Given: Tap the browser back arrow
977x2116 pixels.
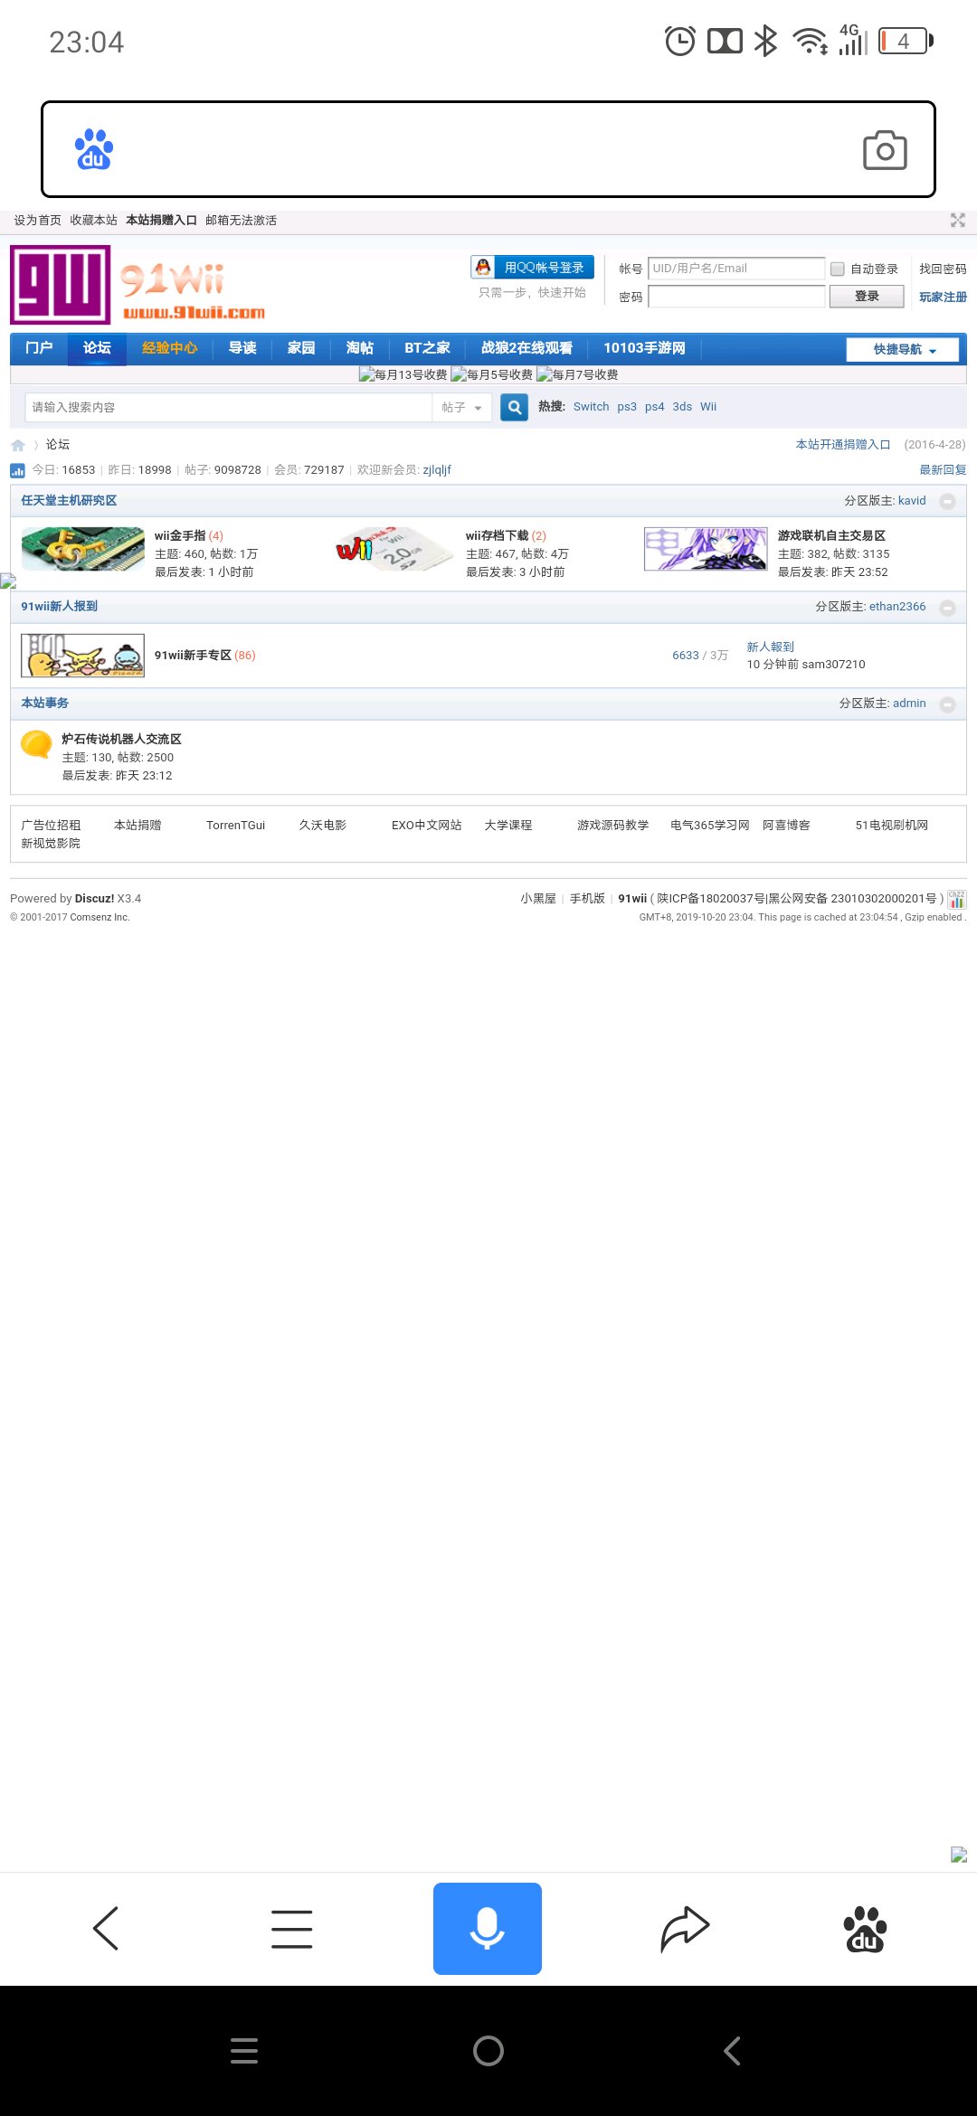Looking at the screenshot, I should click(106, 1928).
